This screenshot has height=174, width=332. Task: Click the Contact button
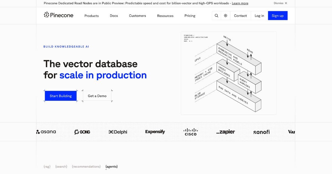pos(240,16)
